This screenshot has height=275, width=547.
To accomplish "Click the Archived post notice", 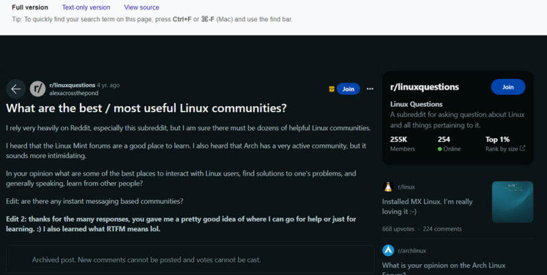I will pos(190,260).
